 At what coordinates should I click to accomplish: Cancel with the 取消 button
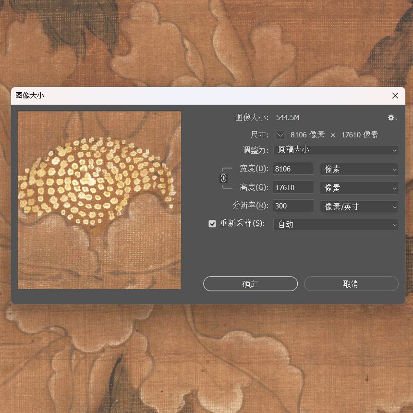351,284
